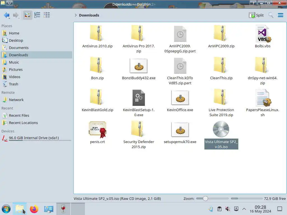
Task: Select 96.0 GiB Internal Drive (sda1)
Action: pyautogui.click(x=37, y=138)
